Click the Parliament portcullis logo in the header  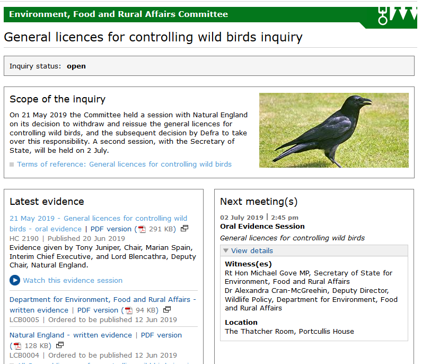(x=397, y=15)
